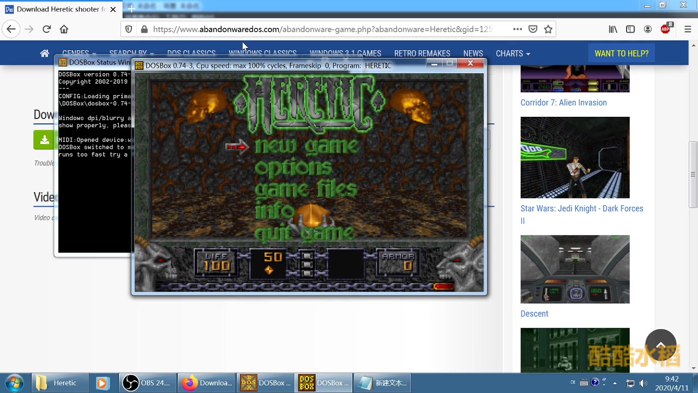Select options in Heretic menu
Screen dimensions: 698x393
293,168
